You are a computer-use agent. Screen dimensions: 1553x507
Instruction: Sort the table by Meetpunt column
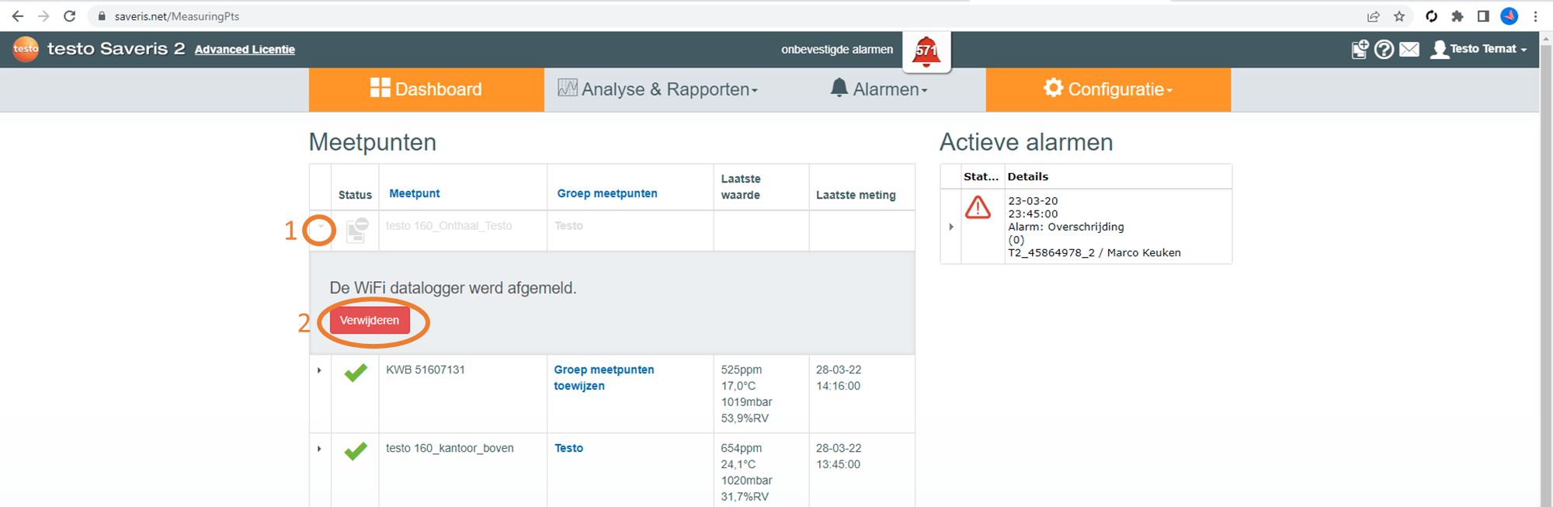pos(415,193)
